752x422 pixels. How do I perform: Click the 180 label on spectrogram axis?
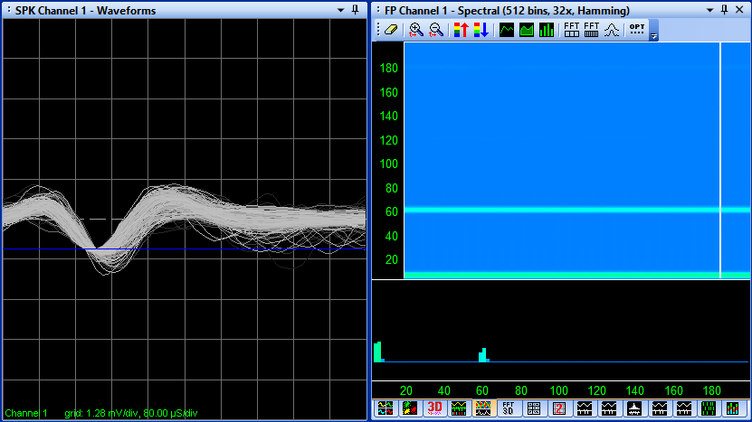(388, 68)
